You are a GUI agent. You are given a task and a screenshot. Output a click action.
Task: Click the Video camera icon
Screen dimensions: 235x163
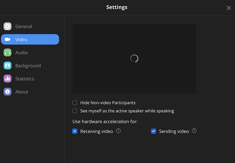[7, 40]
